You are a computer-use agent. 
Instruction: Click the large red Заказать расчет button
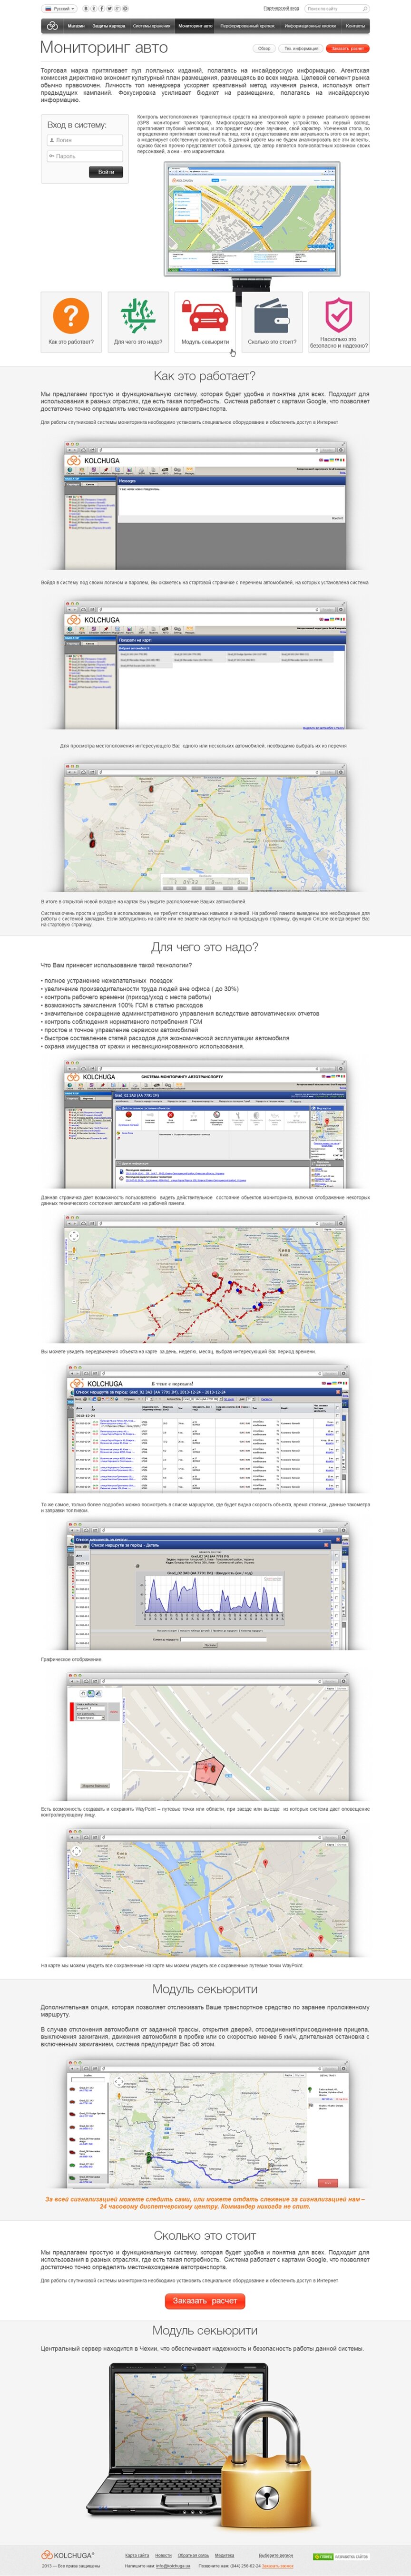pyautogui.click(x=205, y=2300)
